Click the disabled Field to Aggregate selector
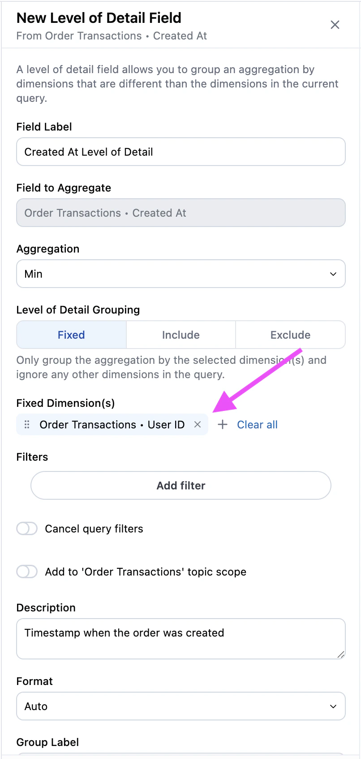The height and width of the screenshot is (759, 361). coord(181,213)
